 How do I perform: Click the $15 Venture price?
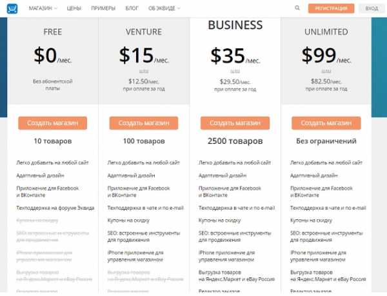(137, 55)
